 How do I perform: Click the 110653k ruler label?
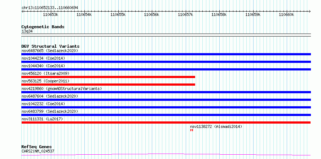[x=51, y=14]
